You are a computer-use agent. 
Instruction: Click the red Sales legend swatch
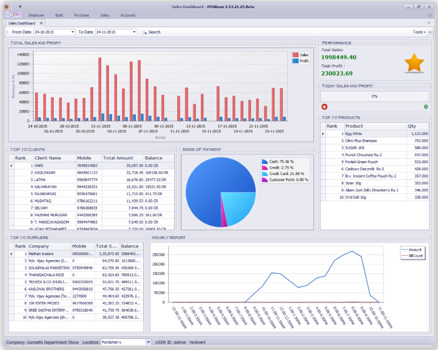(x=295, y=55)
